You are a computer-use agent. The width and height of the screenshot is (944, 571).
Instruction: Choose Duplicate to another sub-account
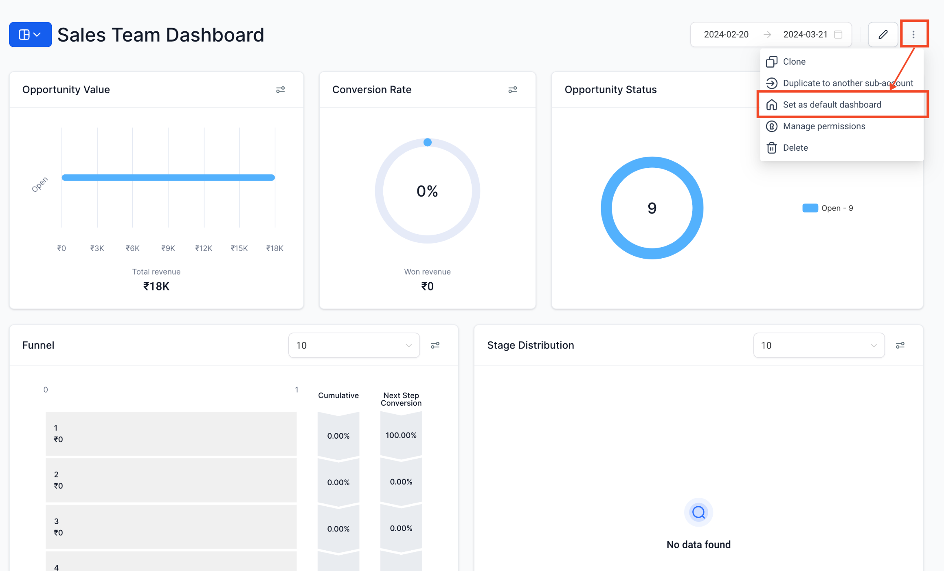pos(841,83)
